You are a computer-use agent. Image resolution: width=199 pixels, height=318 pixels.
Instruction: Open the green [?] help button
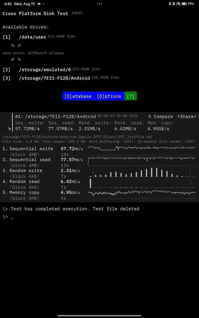pyautogui.click(x=131, y=96)
